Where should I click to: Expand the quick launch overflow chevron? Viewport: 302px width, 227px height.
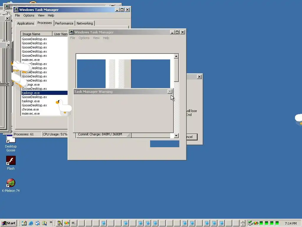(x=51, y=222)
